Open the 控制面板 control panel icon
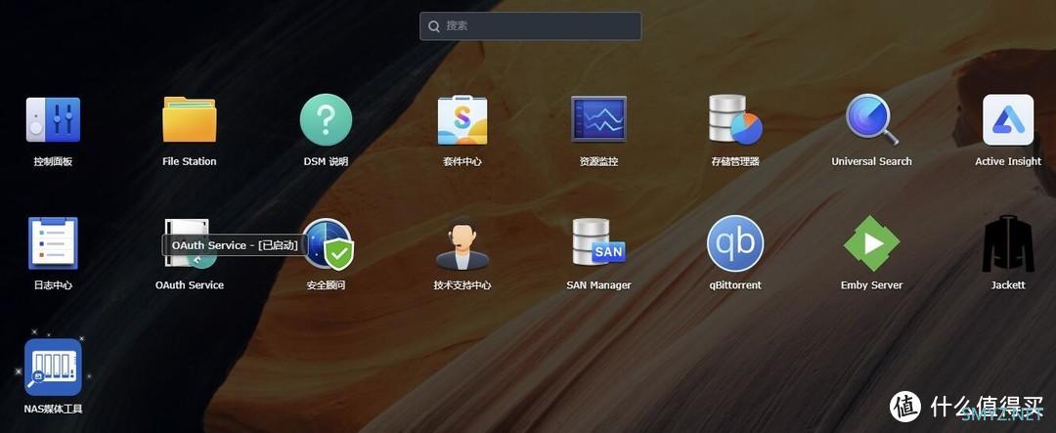This screenshot has width=1056, height=433. pos(53,120)
